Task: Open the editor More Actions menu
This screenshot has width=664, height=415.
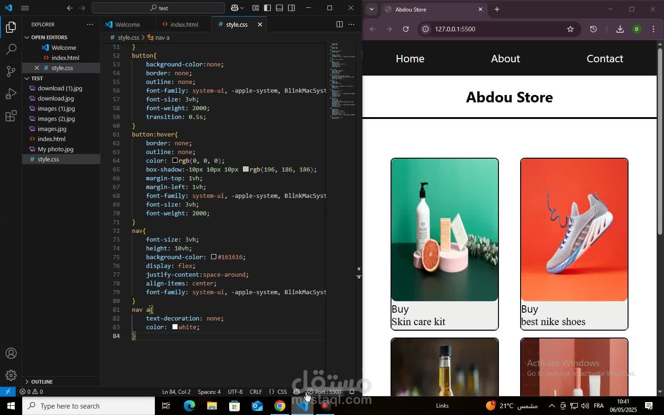Action: coord(351,24)
